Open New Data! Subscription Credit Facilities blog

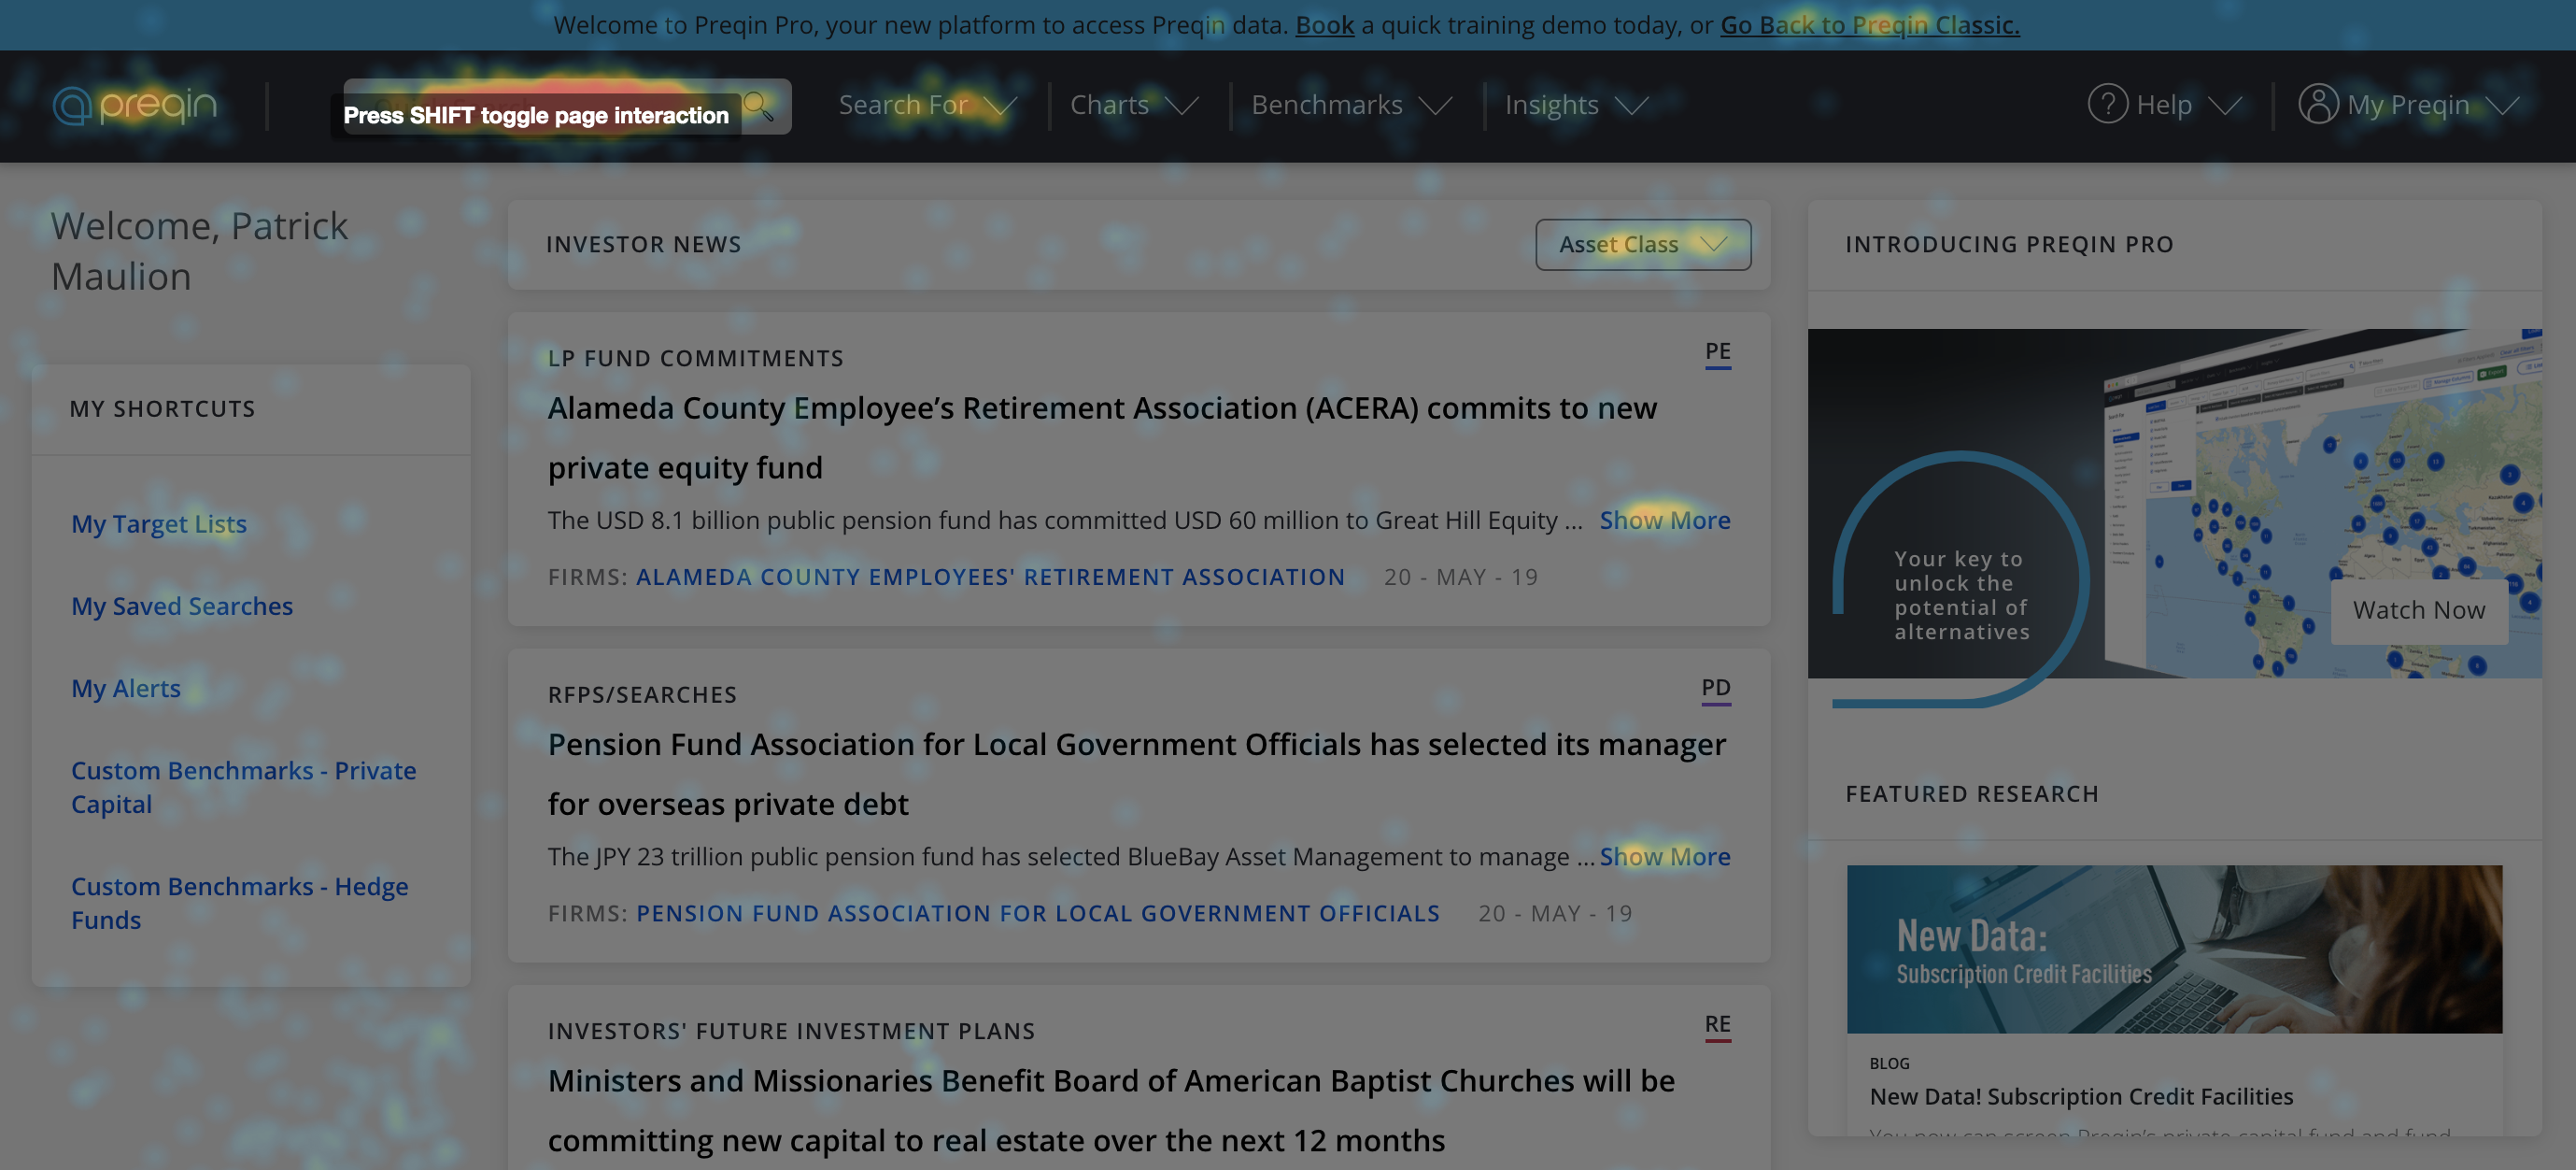coord(2081,1097)
